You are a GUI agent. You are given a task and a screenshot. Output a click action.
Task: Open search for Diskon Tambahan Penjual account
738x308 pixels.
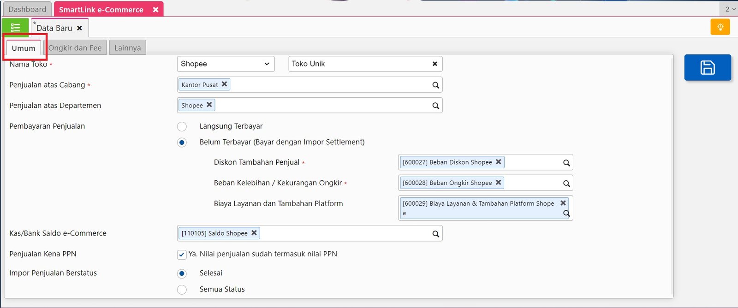point(566,163)
